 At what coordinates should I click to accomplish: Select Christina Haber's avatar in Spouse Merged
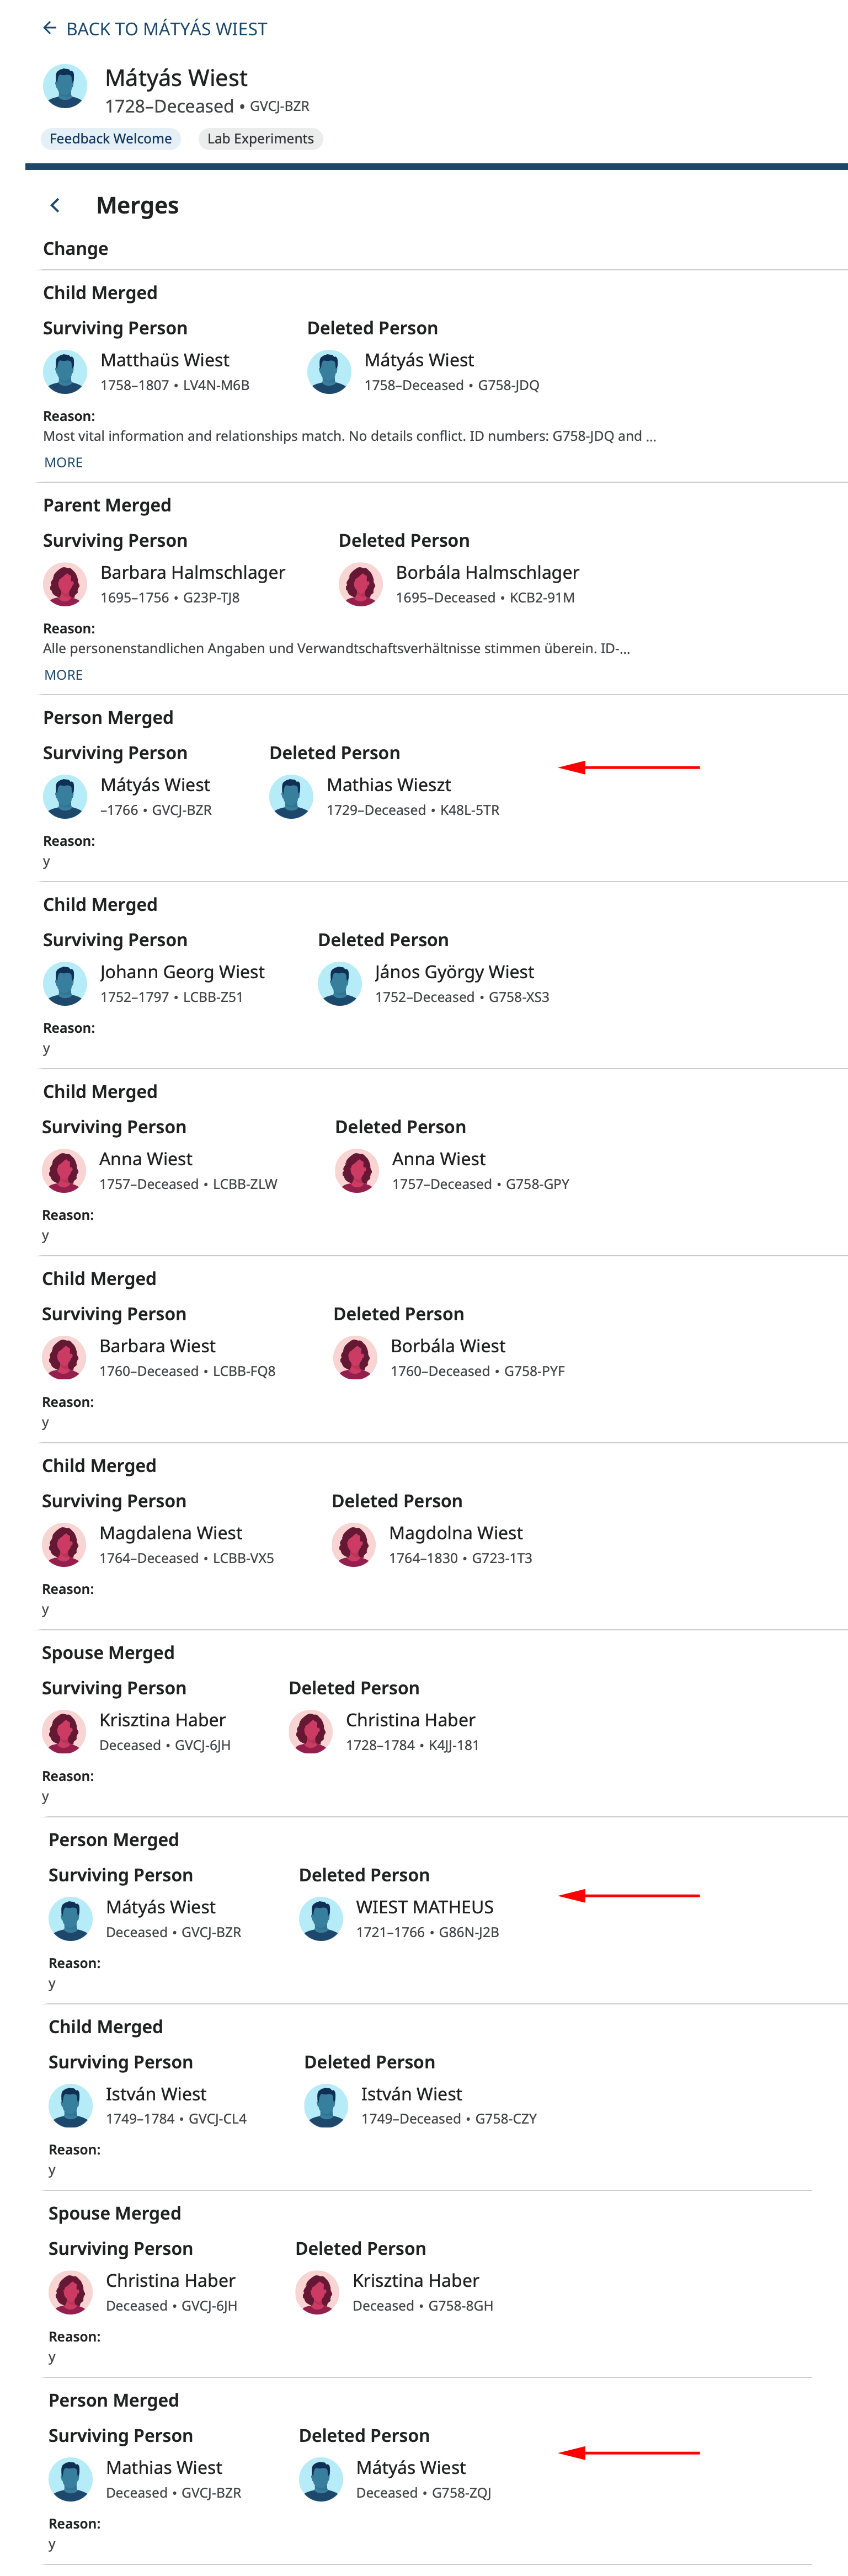coord(70,2292)
